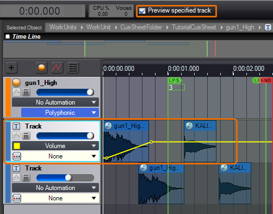
Task: Click the waveform icon on first-track KALI clip
Action: (x=189, y=126)
